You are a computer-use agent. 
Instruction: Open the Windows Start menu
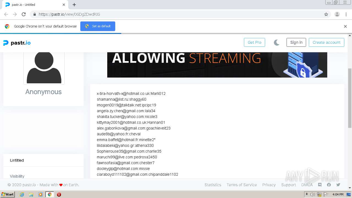8,194
